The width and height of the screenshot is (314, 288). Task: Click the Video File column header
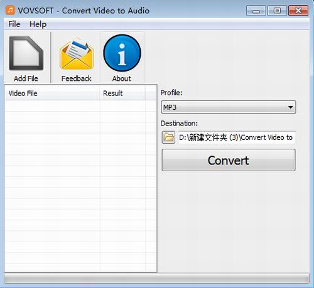click(x=52, y=93)
